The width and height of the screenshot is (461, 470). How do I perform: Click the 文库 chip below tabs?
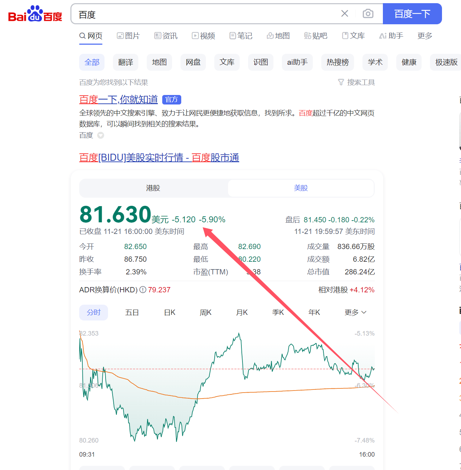click(227, 62)
